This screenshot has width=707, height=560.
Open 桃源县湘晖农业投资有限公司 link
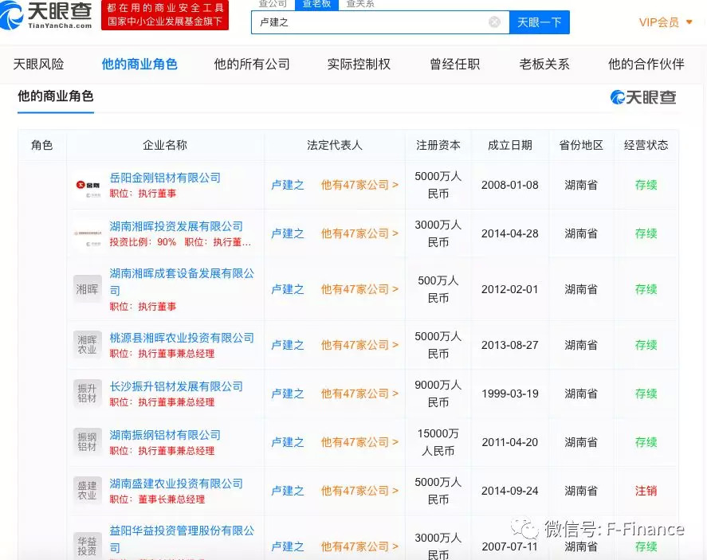tap(182, 338)
